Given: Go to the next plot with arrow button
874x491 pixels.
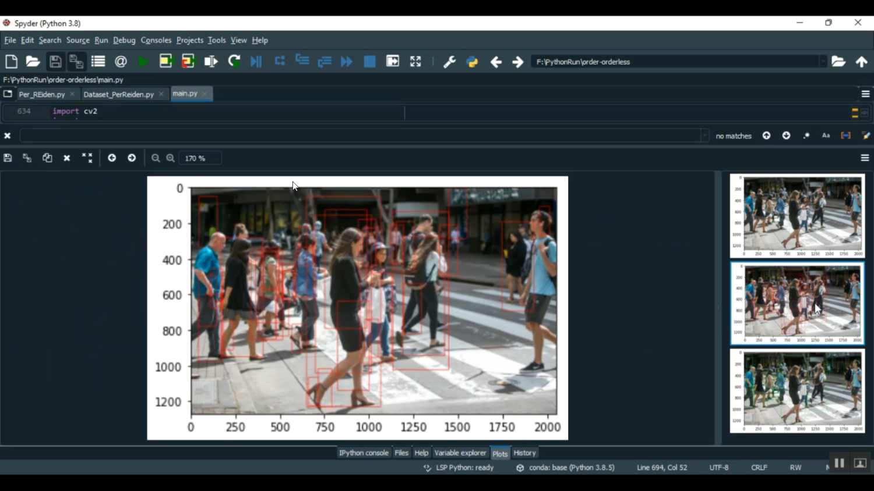Looking at the screenshot, I should [x=132, y=158].
